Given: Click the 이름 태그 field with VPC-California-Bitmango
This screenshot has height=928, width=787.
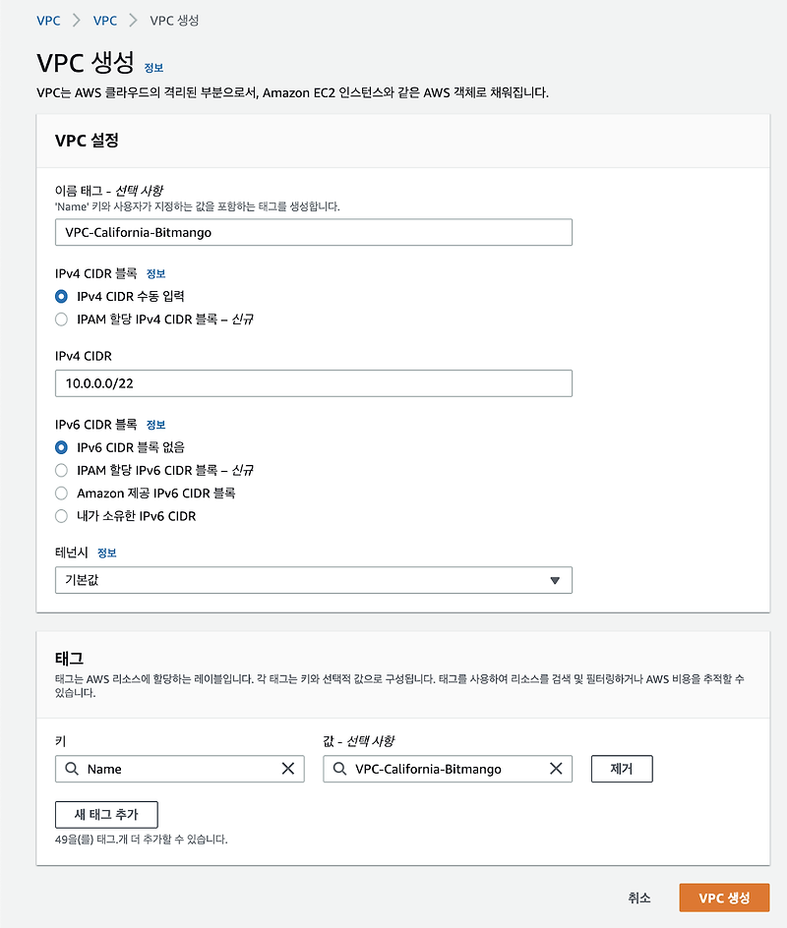Looking at the screenshot, I should pos(314,232).
